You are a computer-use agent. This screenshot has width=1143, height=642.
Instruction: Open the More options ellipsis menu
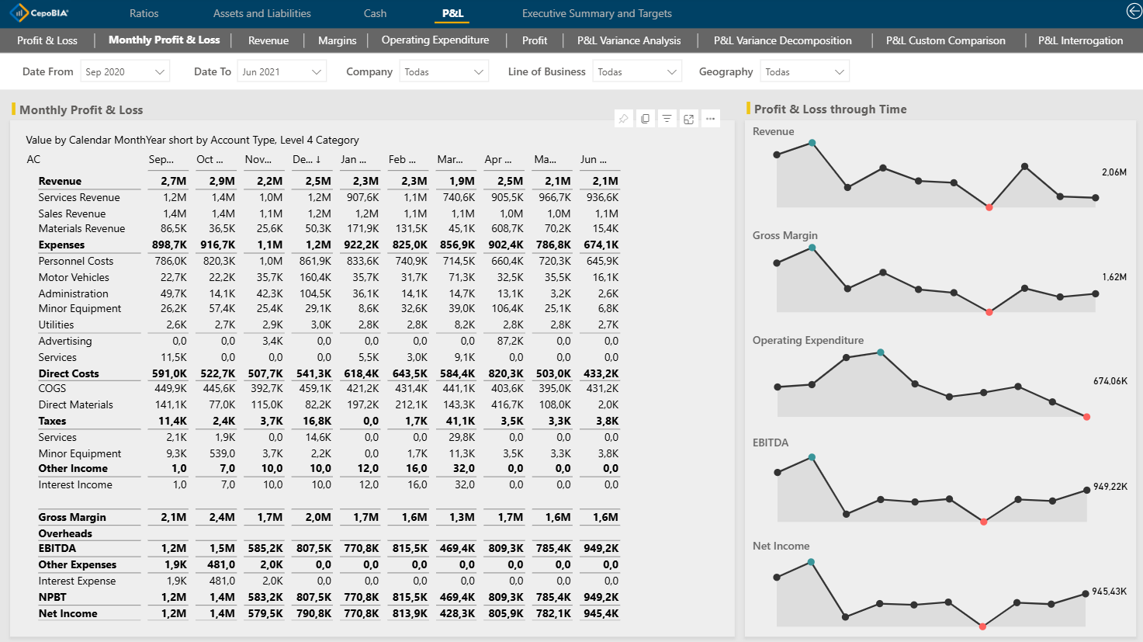pyautogui.click(x=710, y=119)
